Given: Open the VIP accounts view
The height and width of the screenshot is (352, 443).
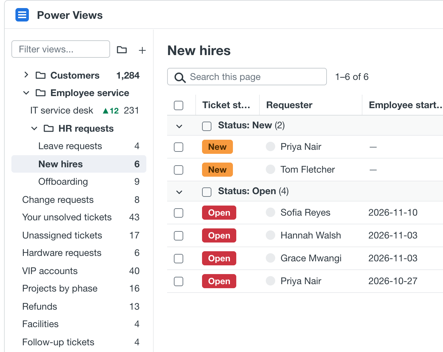Looking at the screenshot, I should [79, 271].
